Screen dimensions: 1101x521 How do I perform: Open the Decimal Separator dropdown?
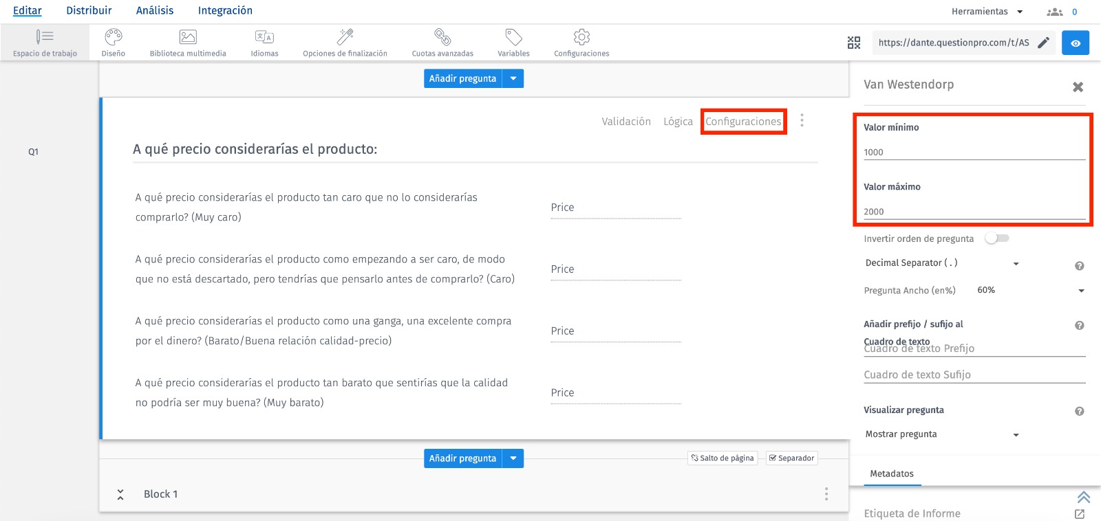[x=943, y=263]
